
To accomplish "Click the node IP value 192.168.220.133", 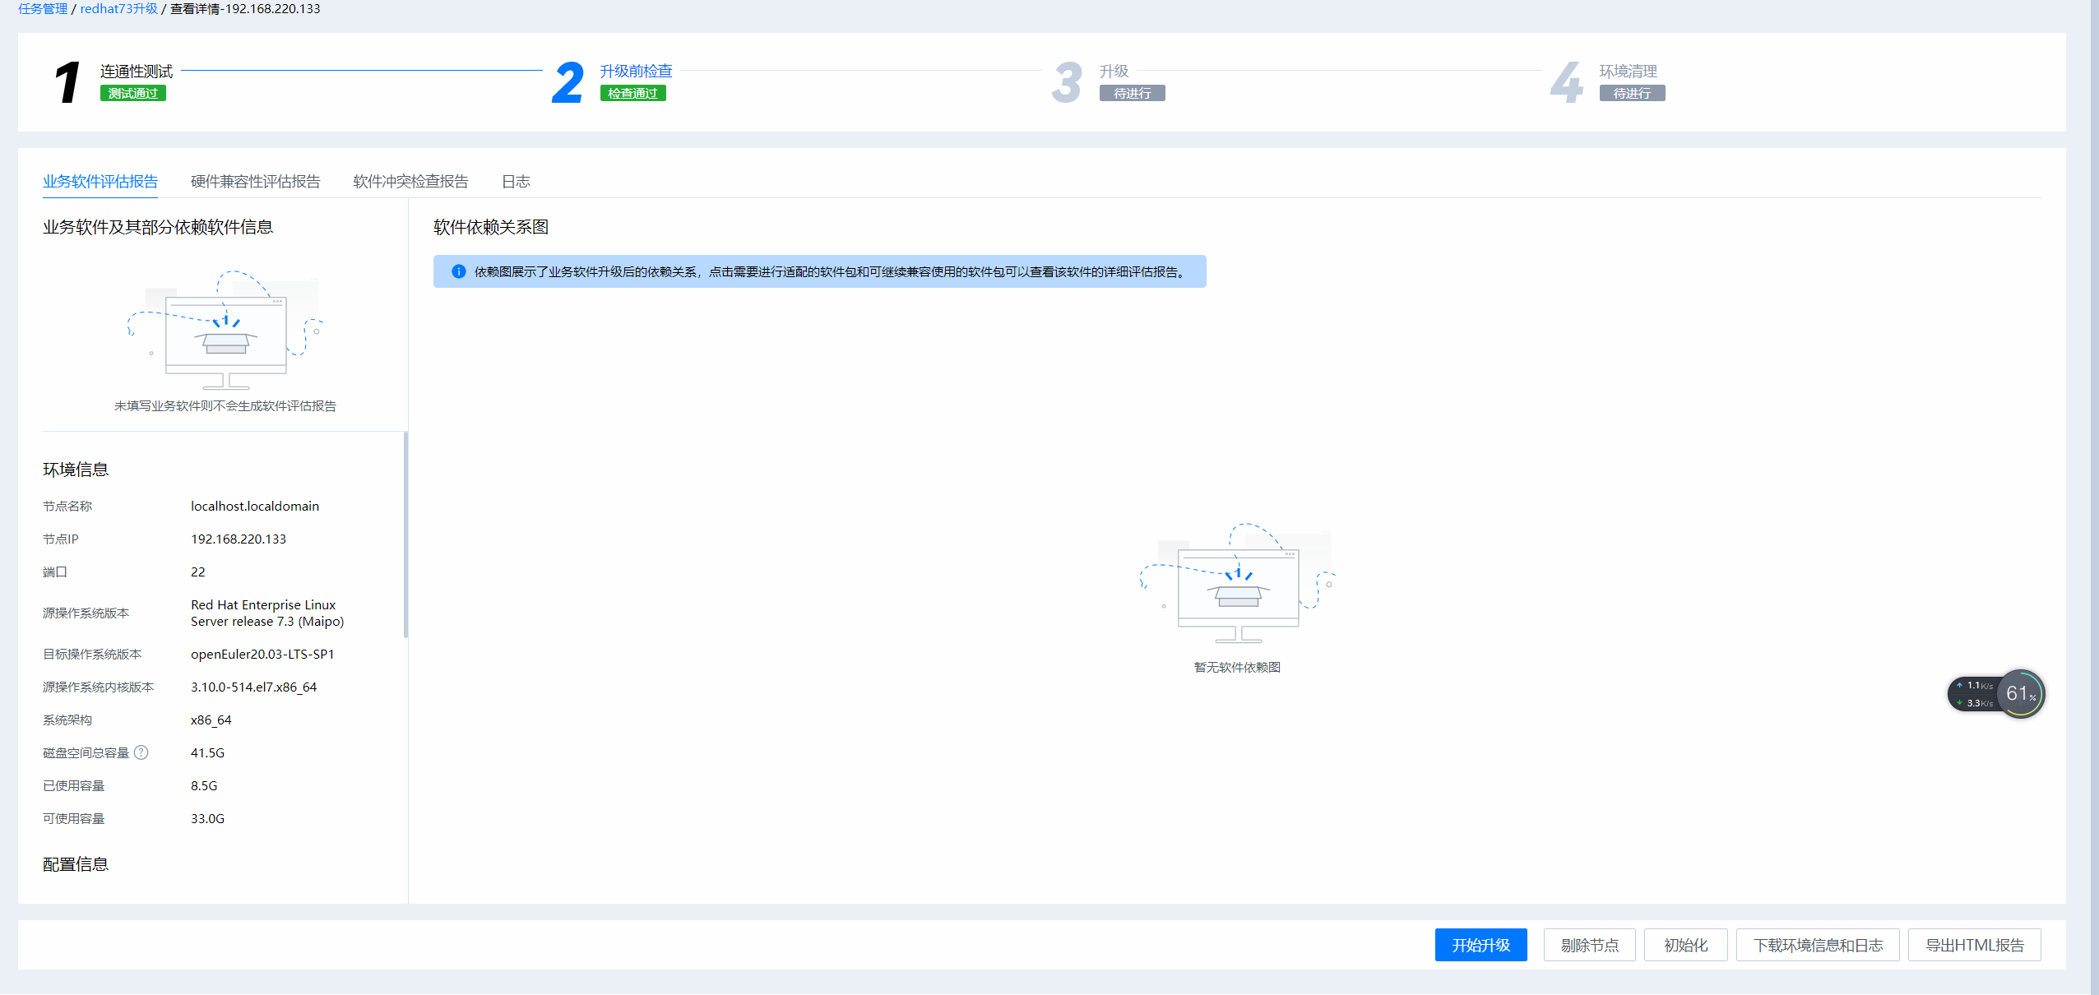I will pos(239,539).
